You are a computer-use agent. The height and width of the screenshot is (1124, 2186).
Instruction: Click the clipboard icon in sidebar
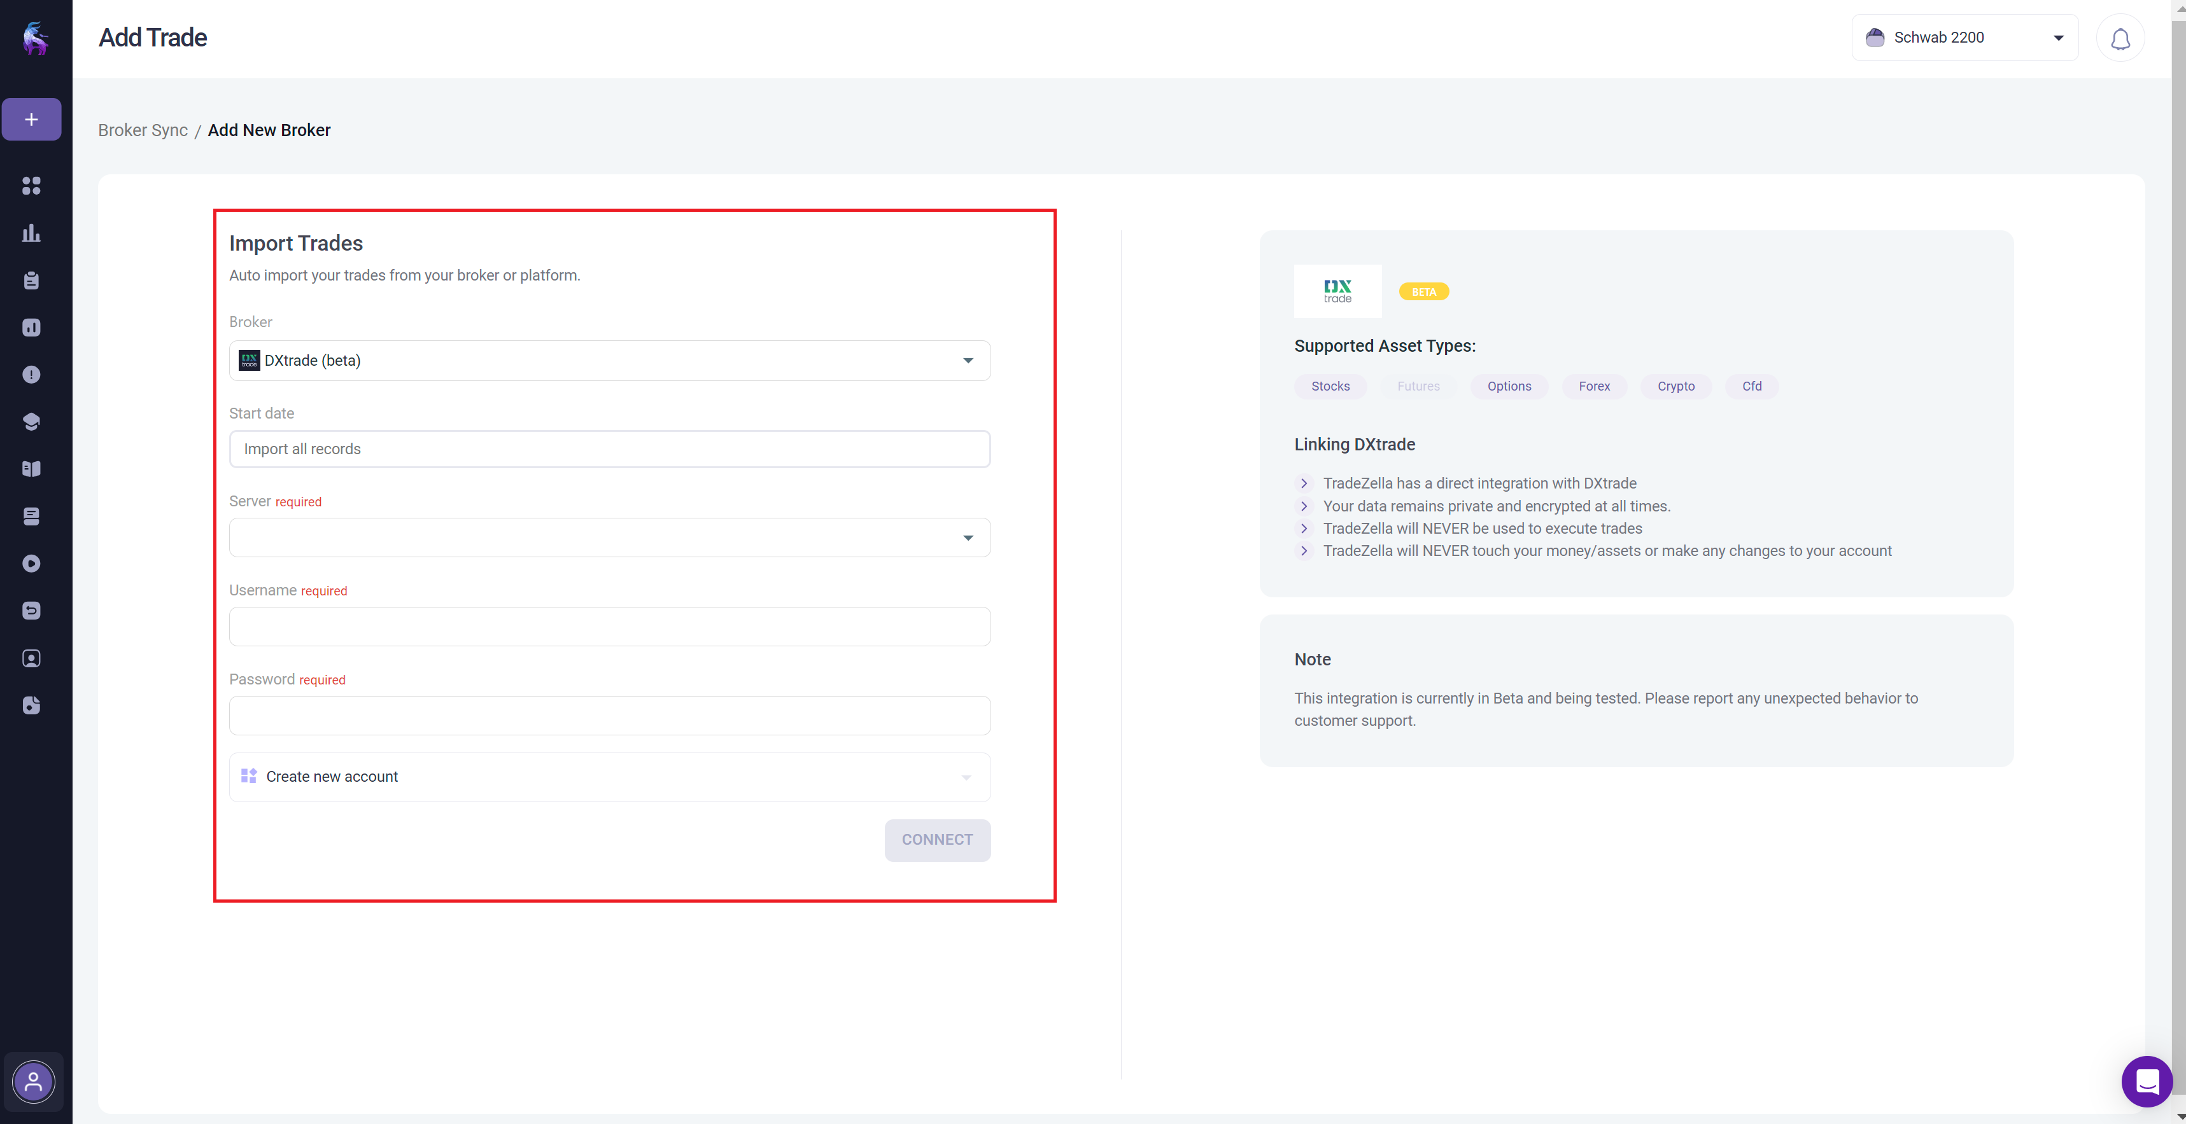31,281
